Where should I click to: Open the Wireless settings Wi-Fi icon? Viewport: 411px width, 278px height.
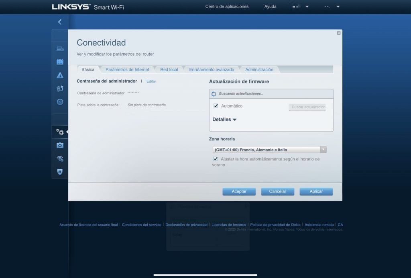pos(60,158)
